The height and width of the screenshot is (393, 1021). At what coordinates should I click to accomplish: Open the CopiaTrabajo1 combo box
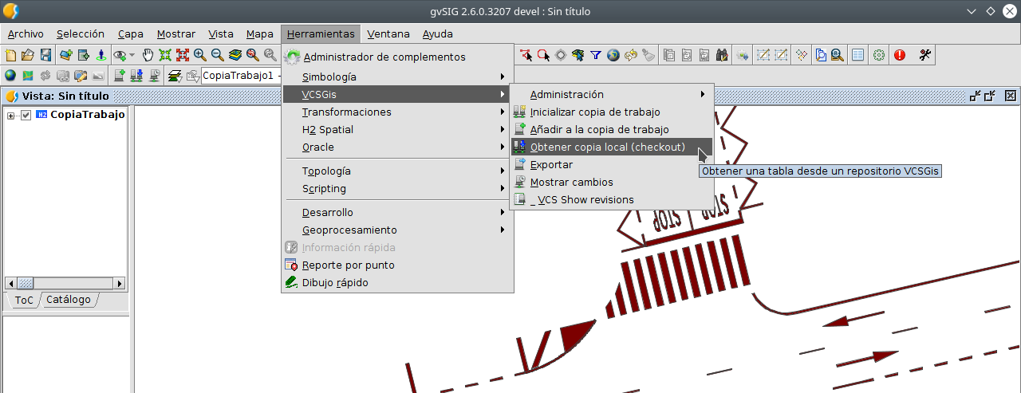(240, 76)
